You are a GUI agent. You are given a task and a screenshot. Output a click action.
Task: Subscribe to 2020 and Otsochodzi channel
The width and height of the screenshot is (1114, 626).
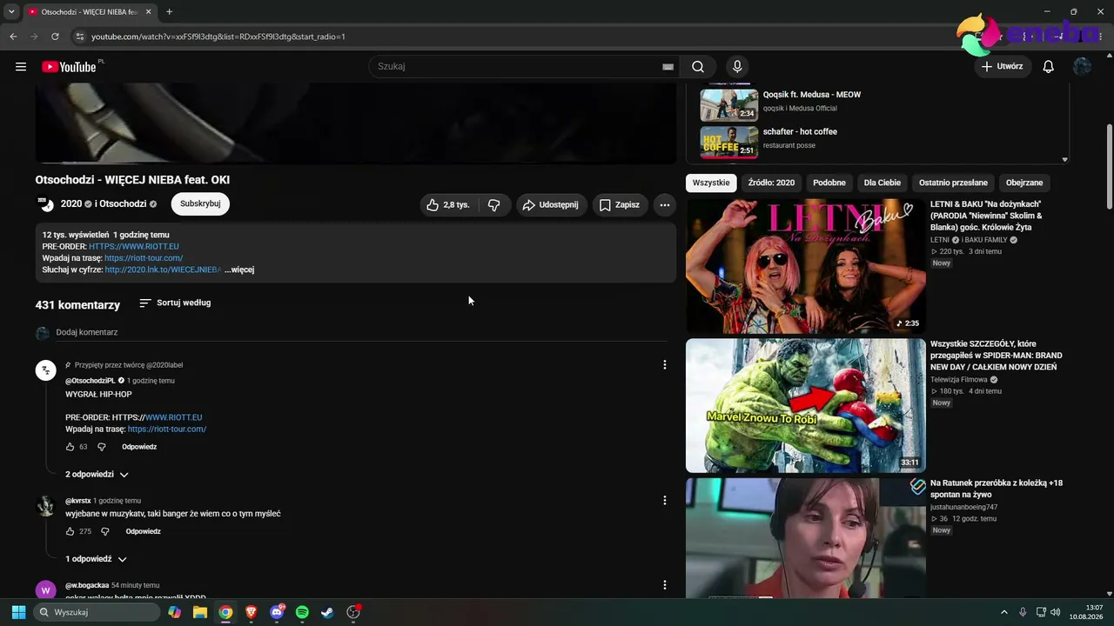click(200, 204)
